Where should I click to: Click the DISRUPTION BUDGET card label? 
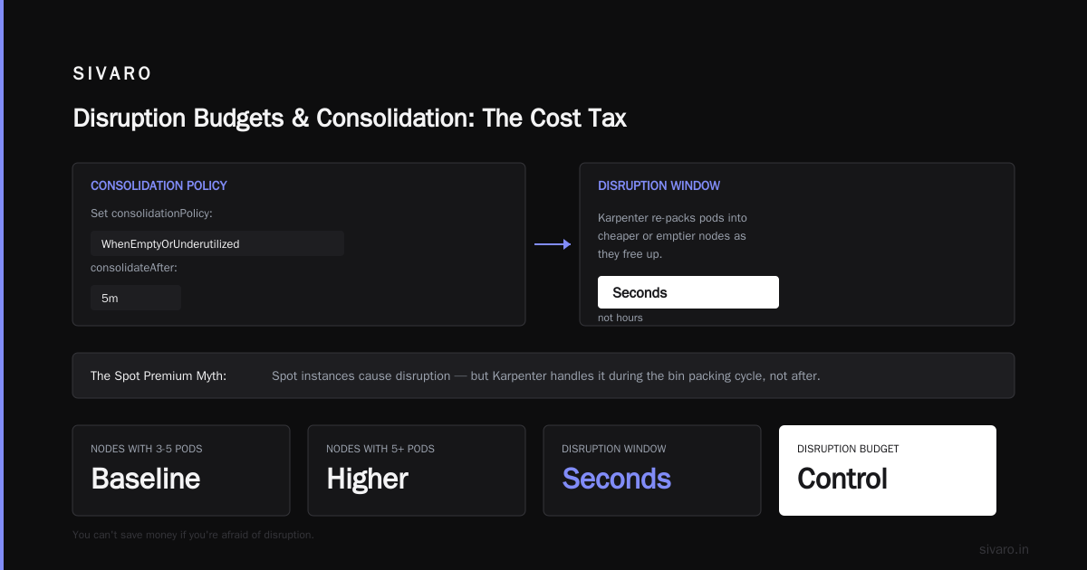tap(848, 449)
